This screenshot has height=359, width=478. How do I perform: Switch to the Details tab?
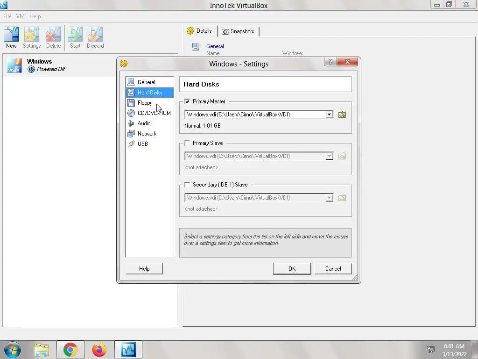(x=200, y=31)
